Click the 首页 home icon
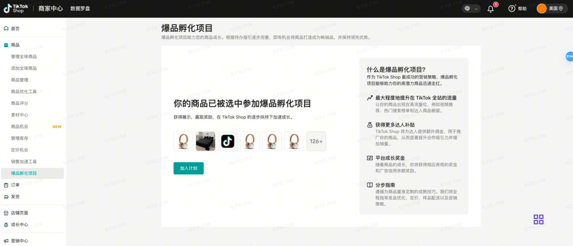Screen dimensions: 573x246 click(x=6, y=29)
